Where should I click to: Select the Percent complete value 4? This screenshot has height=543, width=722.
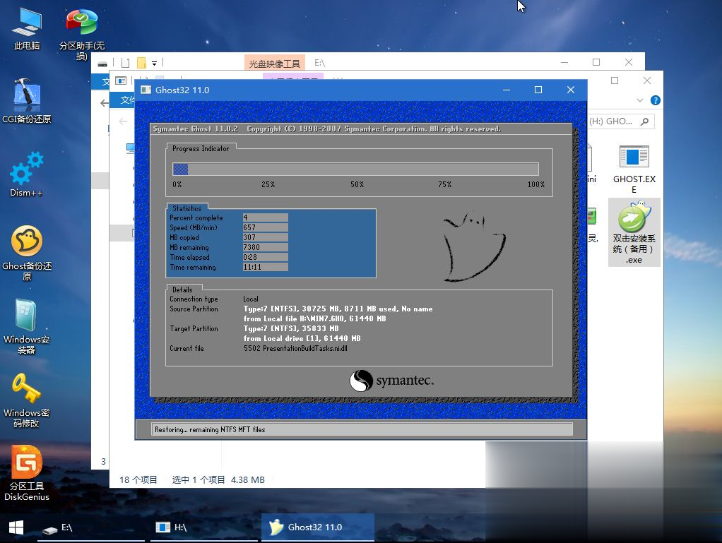265,217
